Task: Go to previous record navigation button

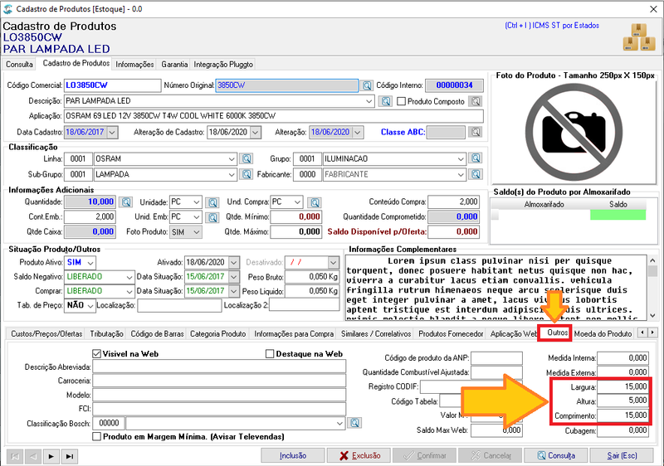Action: point(33,456)
